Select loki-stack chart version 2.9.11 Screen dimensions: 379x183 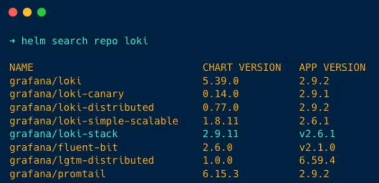221,134
